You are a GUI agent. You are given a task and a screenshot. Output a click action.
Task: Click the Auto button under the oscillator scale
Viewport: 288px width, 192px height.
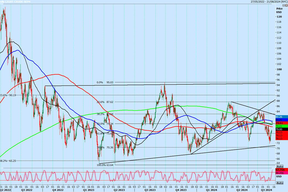280,183
